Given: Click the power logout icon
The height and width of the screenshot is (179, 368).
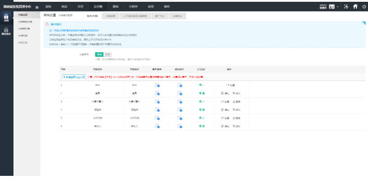Looking at the screenshot, I should click(364, 7).
